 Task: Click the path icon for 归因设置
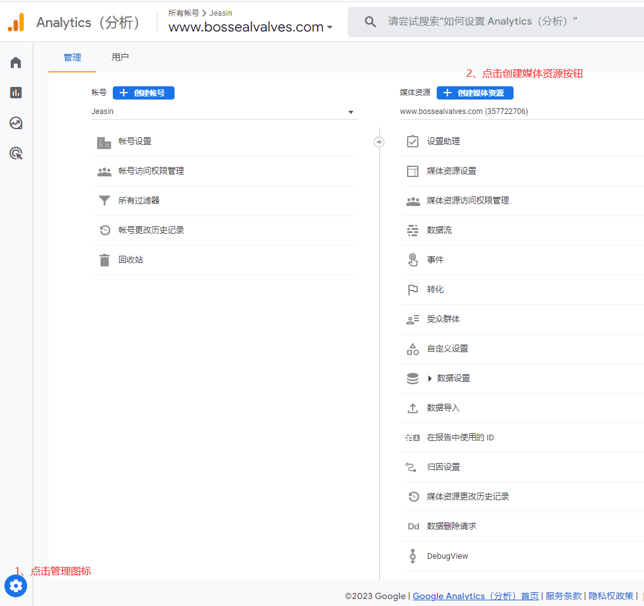[x=411, y=467]
